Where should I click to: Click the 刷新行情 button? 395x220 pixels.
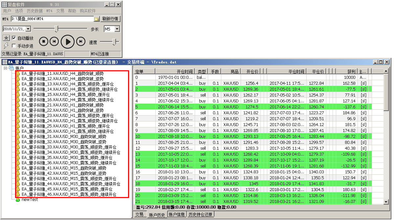pos(110,19)
